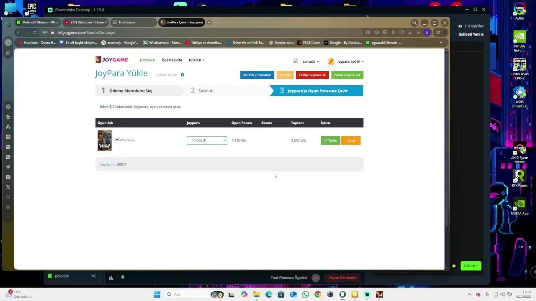Click the orange JP Çevir top button
The height and width of the screenshot is (301, 536).
point(285,75)
